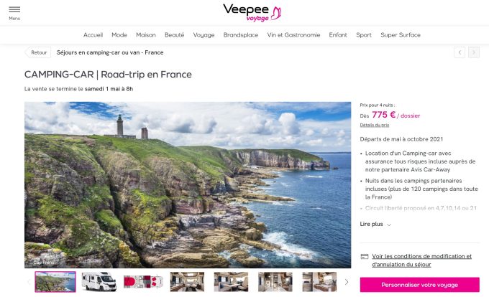
Task: Click the credit card icon beside conditions link
Action: tap(365, 257)
